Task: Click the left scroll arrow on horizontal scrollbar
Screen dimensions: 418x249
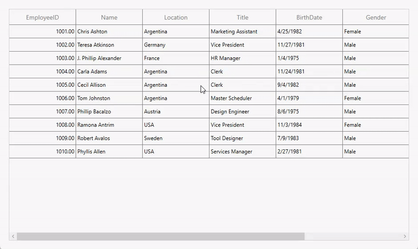Action: click(x=13, y=236)
